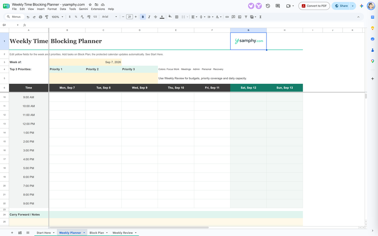The height and width of the screenshot is (236, 378).
Task: Insert a chart
Action: (240, 17)
